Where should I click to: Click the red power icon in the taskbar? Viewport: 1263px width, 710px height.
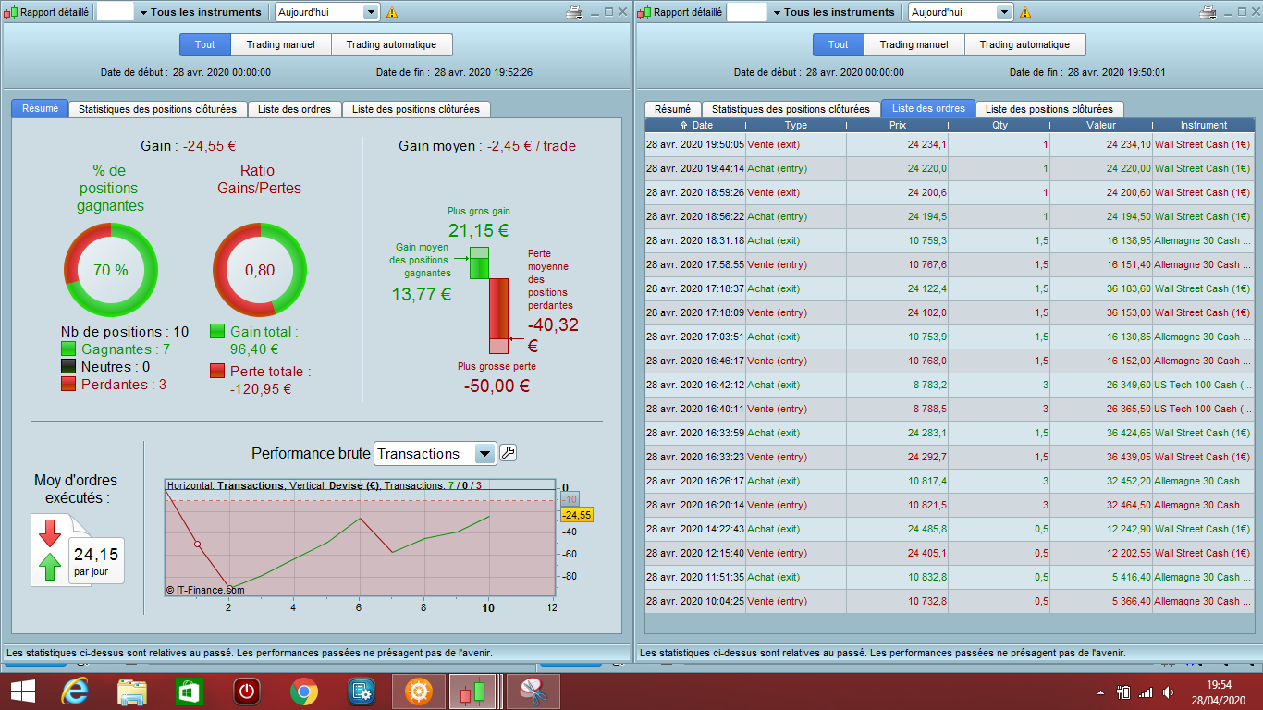click(246, 692)
